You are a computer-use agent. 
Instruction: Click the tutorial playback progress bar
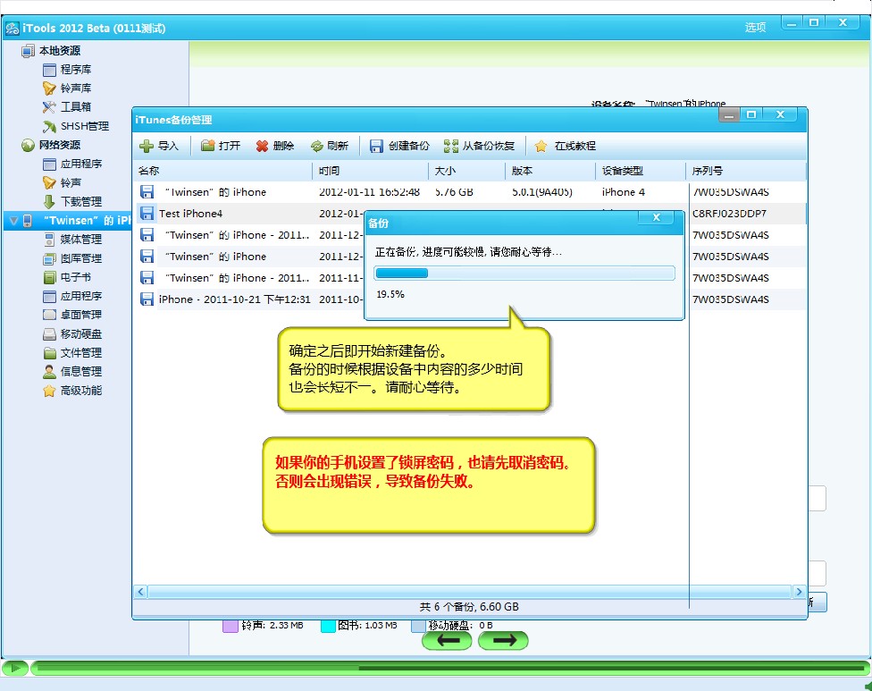pos(447,668)
